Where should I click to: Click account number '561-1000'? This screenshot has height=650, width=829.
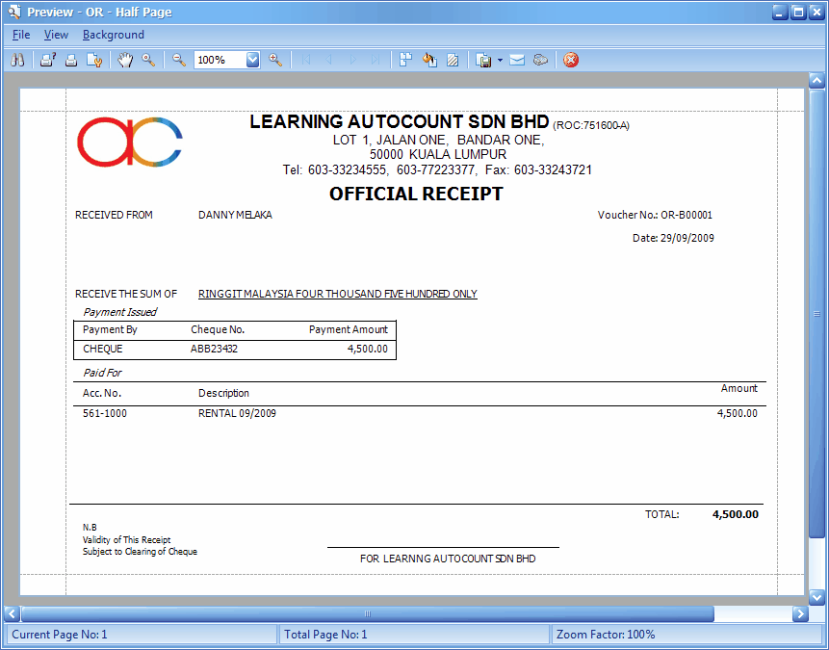[x=105, y=413]
